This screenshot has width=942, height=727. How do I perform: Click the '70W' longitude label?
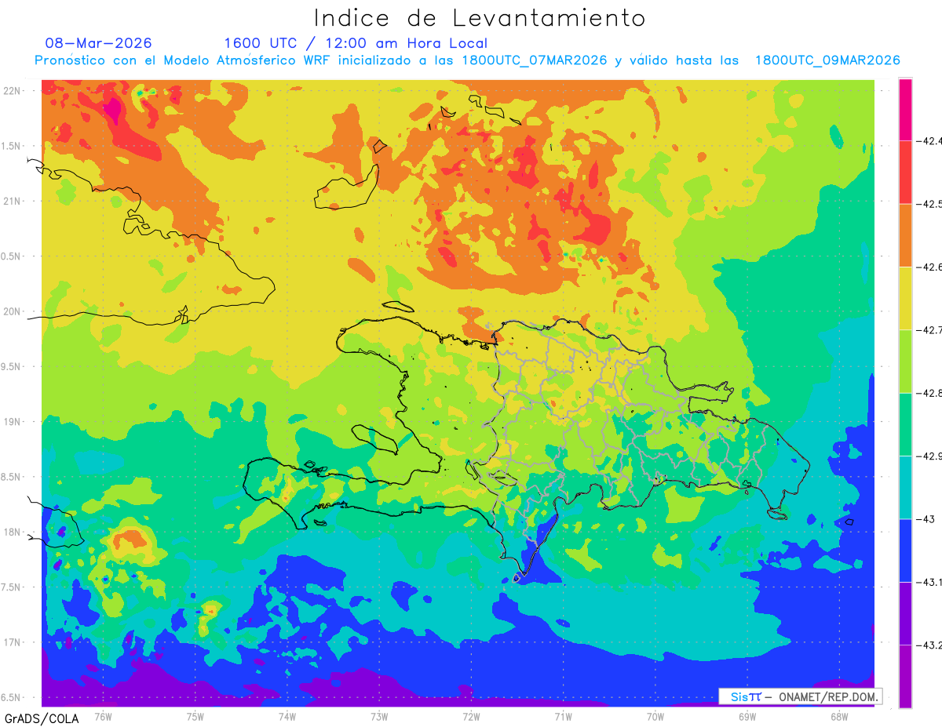tap(655, 716)
